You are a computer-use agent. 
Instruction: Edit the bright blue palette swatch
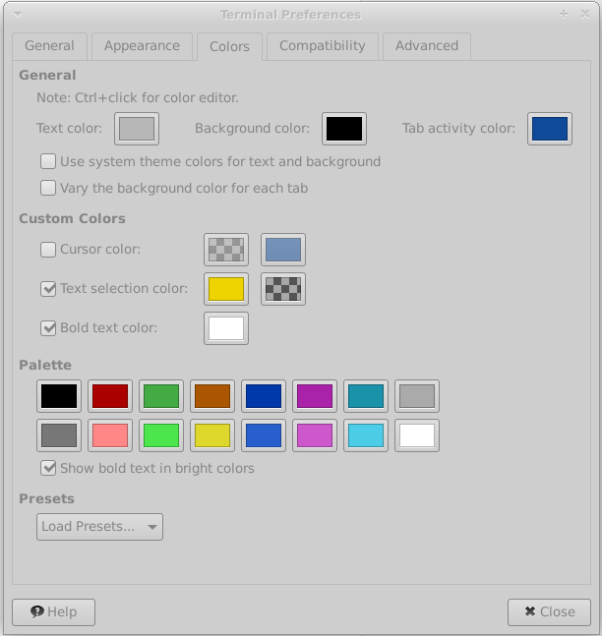coord(264,435)
